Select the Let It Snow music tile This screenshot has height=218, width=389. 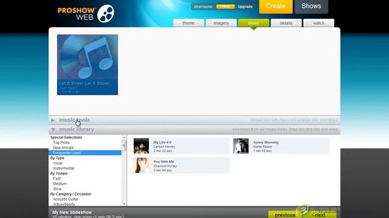88,65
